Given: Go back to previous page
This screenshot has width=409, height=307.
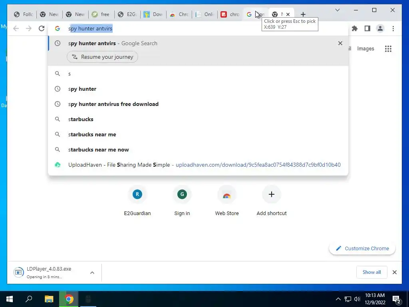Looking at the screenshot, I should click(x=16, y=28).
